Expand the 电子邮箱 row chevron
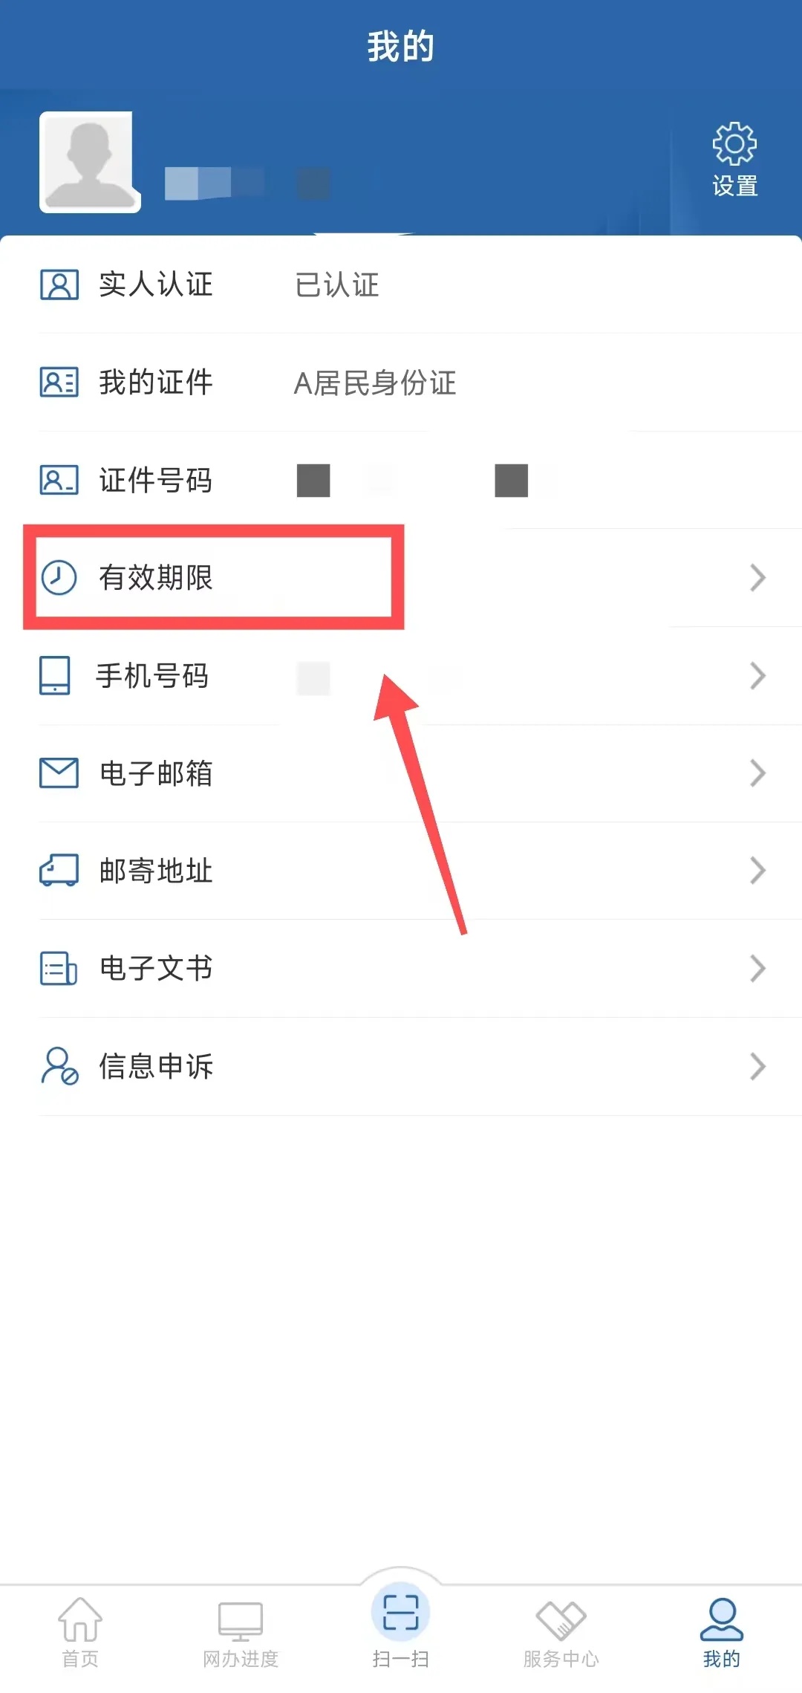 757,773
